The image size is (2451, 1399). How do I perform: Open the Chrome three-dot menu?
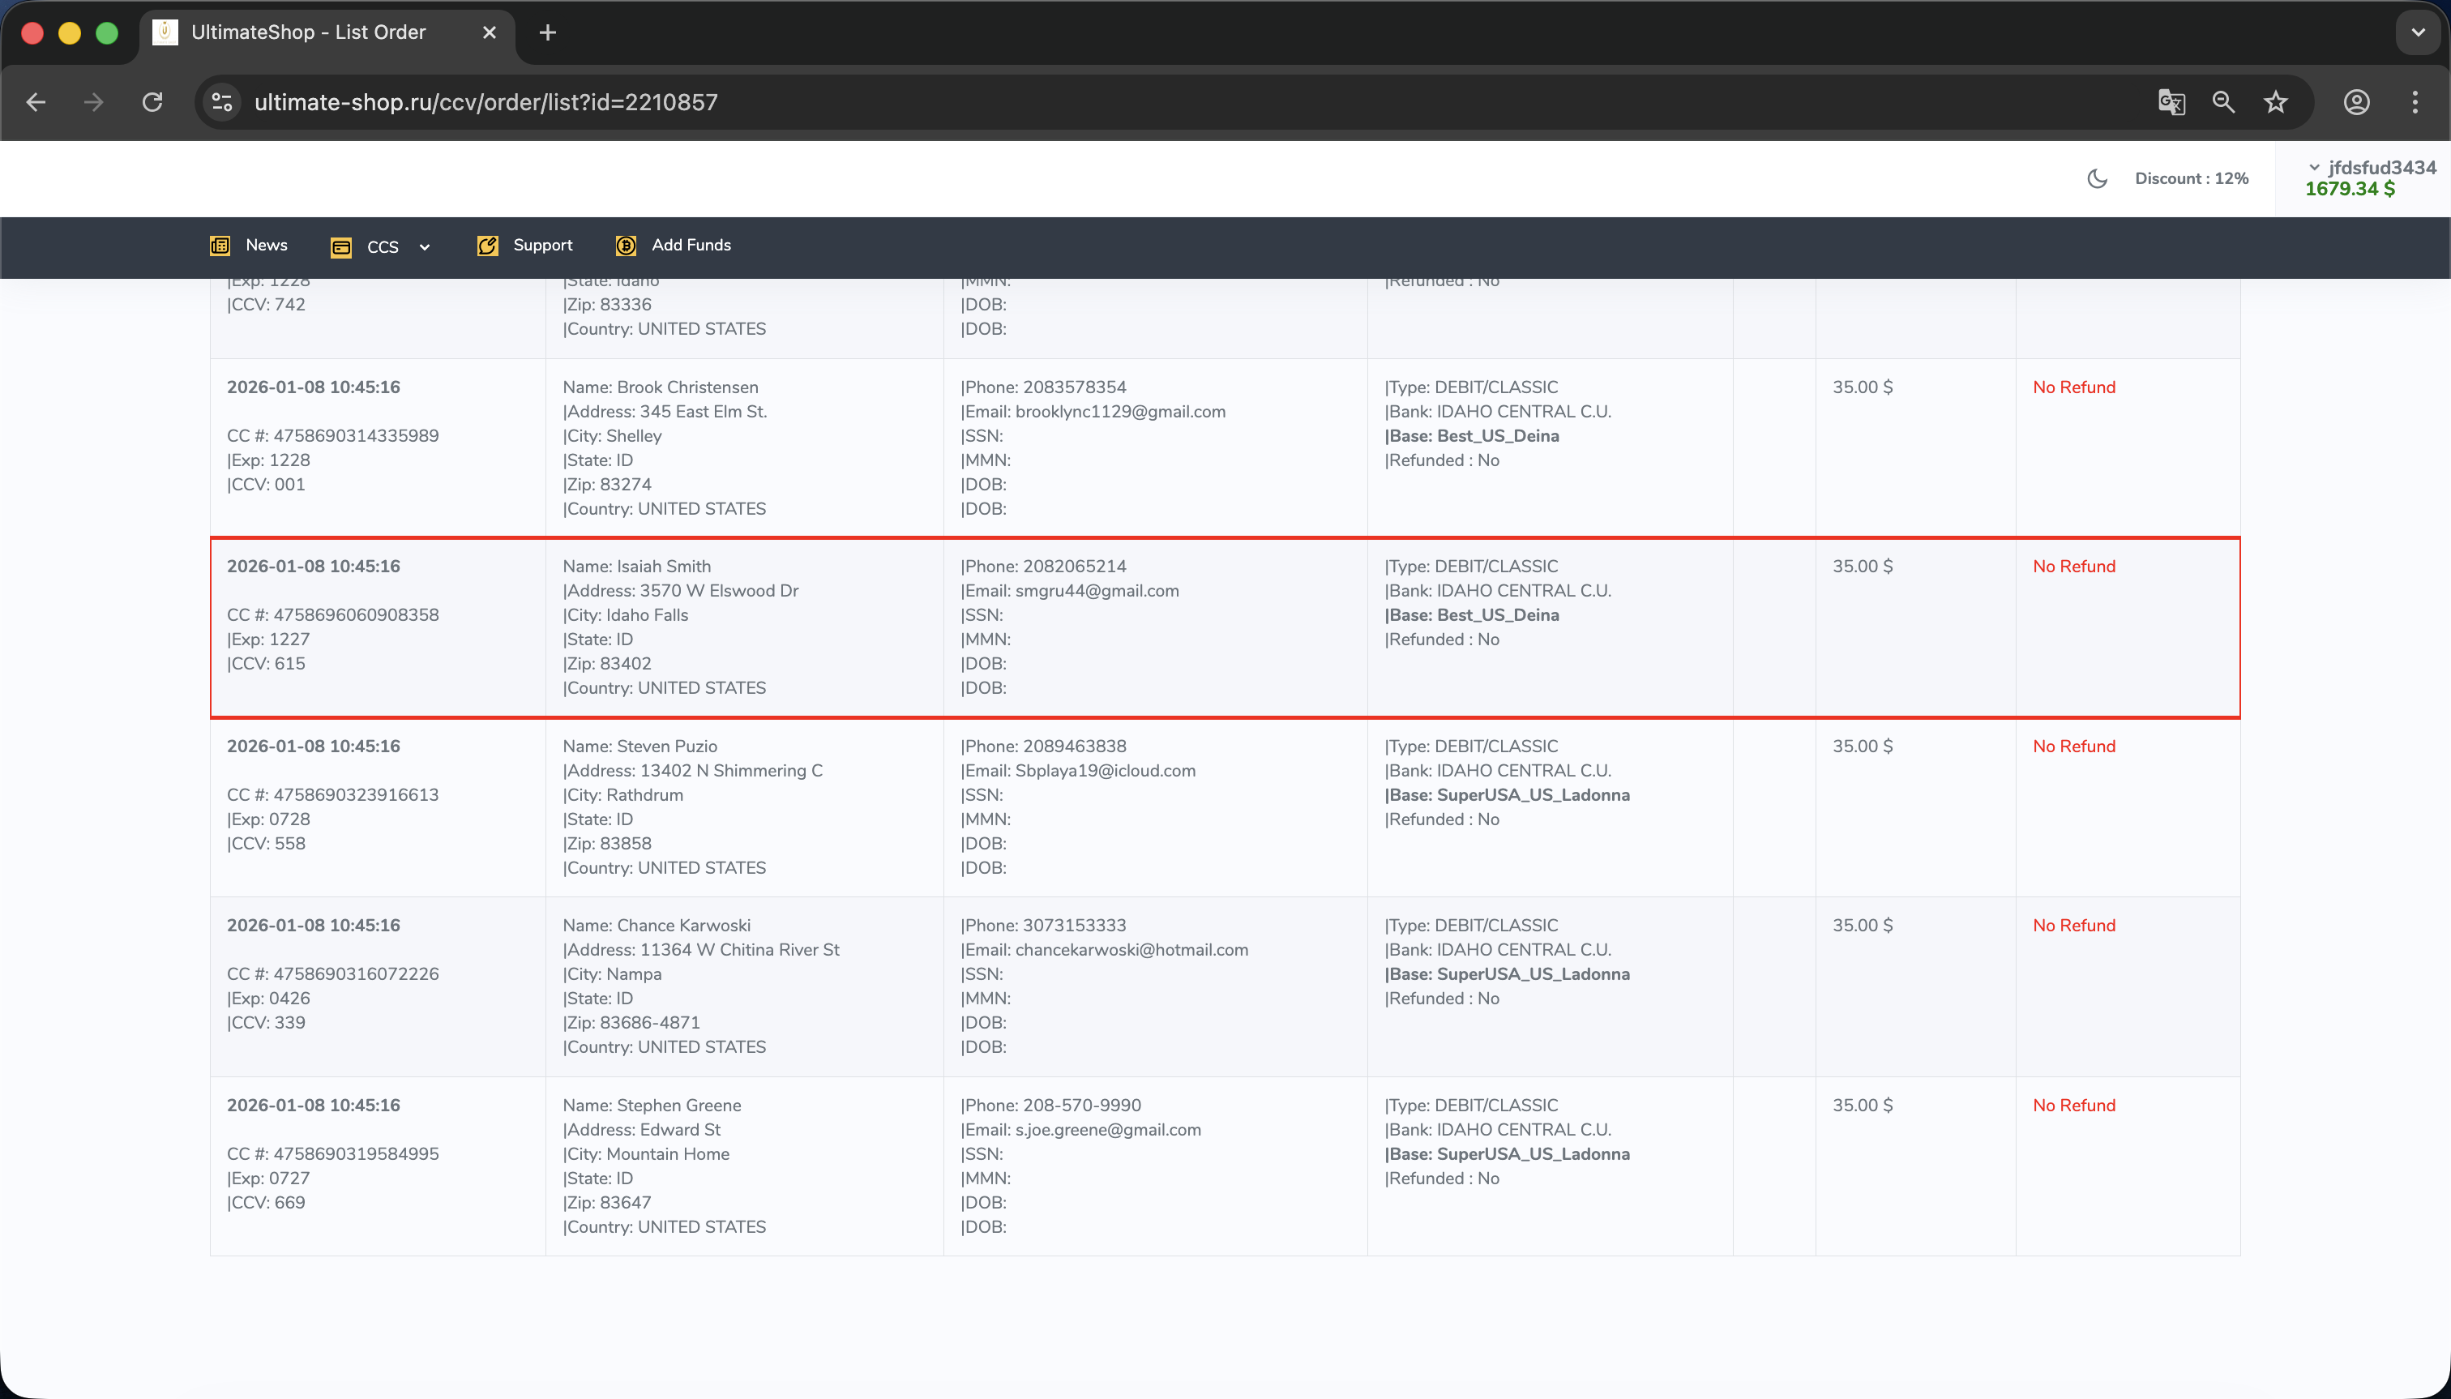(x=2415, y=102)
